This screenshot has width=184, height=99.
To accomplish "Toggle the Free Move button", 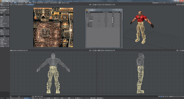I will click(31, 5).
